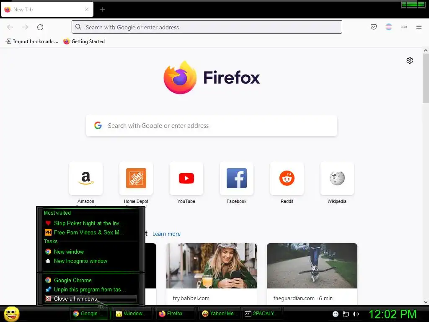This screenshot has width=429, height=322.
Task: Go forward with the forward arrow
Action: click(x=25, y=27)
